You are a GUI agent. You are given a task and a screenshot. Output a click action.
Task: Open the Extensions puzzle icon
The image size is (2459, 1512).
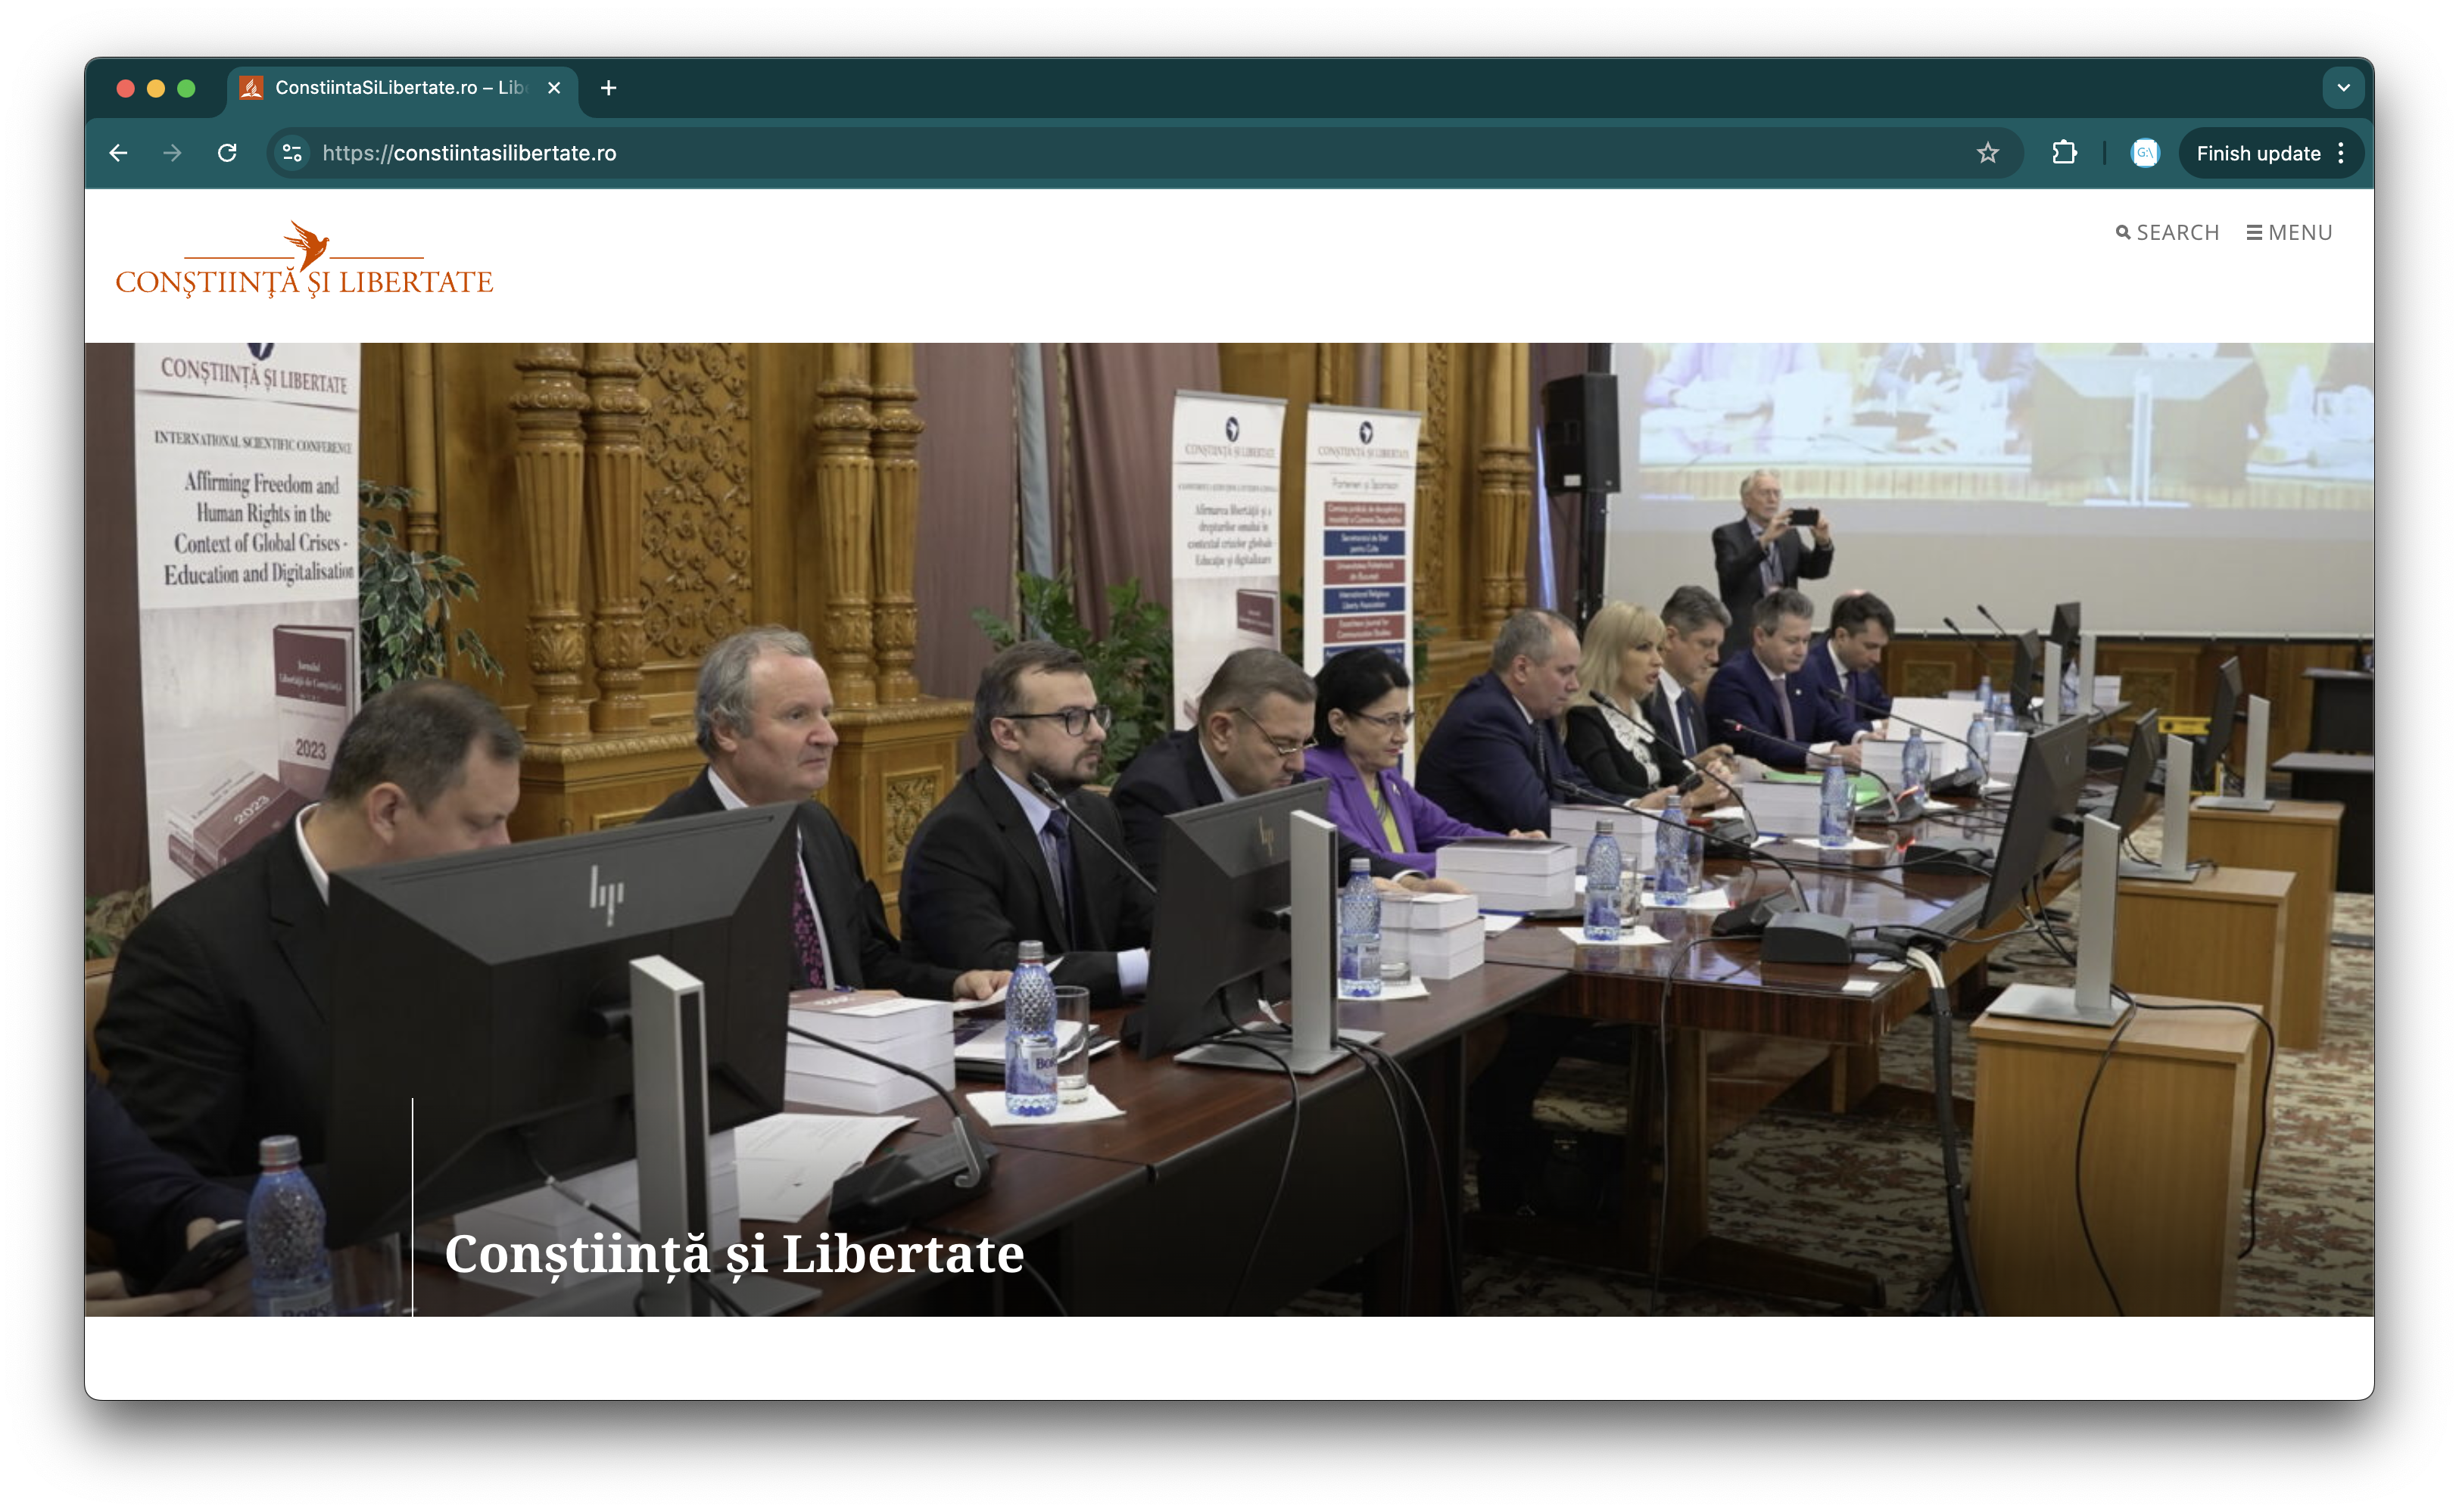click(2064, 153)
